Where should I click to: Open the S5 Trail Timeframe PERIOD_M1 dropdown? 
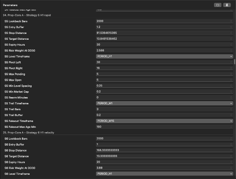(x=164, y=103)
